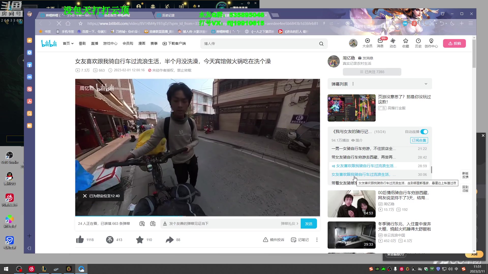Open 动态 feed icon

click(393, 43)
